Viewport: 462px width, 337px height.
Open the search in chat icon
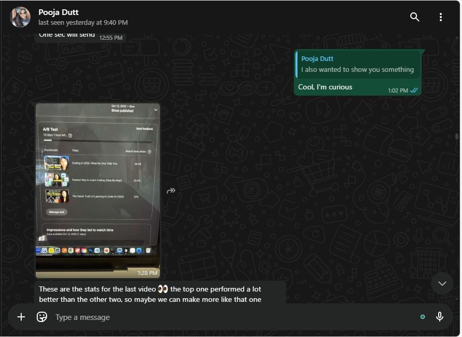[x=414, y=17]
